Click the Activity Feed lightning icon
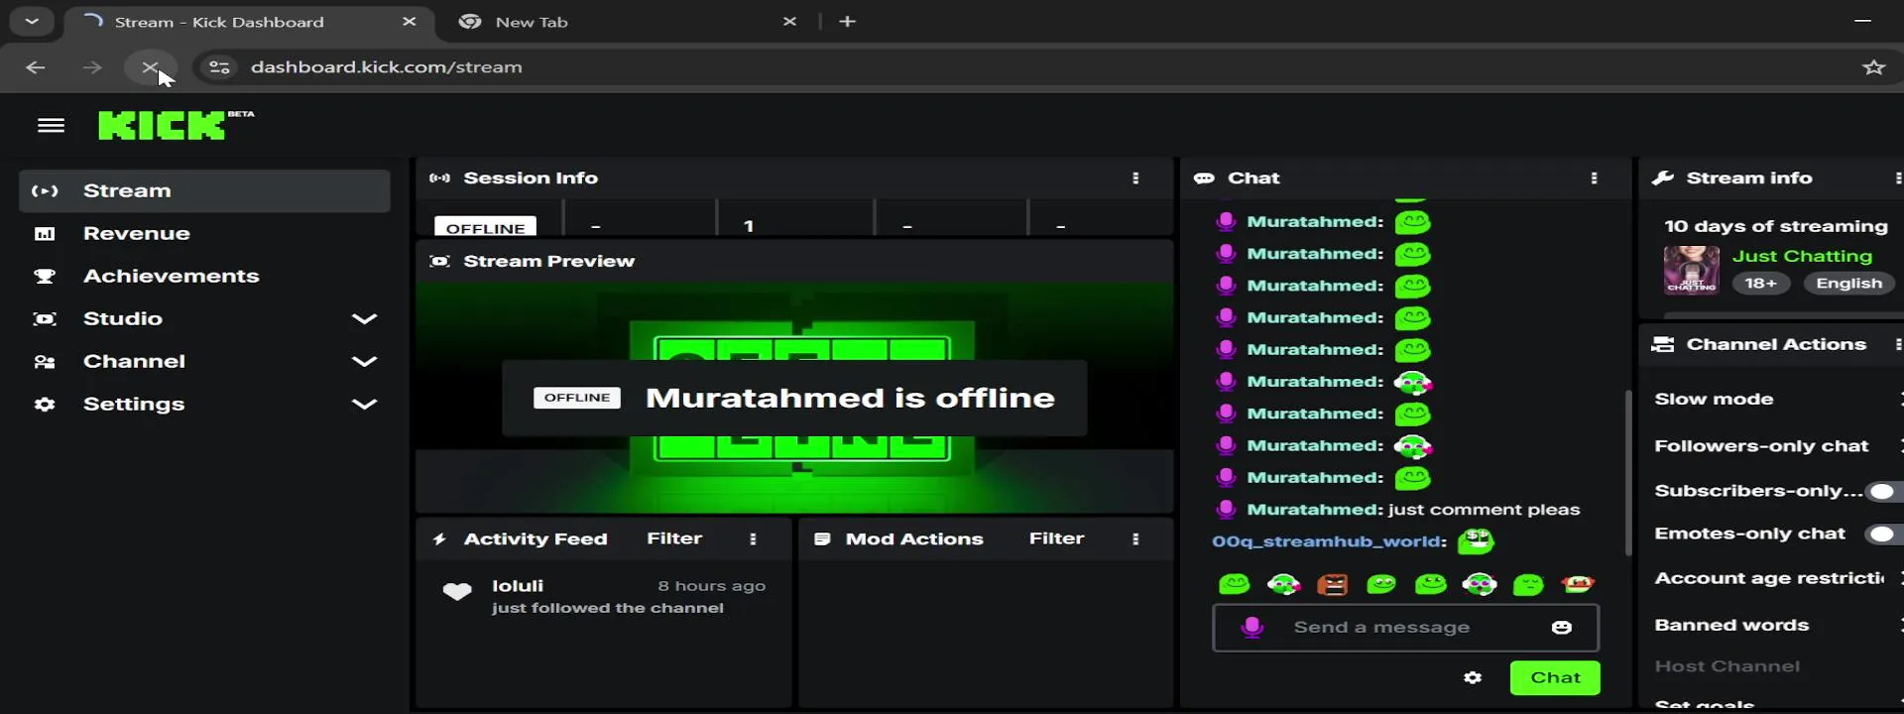1904x714 pixels. (439, 538)
